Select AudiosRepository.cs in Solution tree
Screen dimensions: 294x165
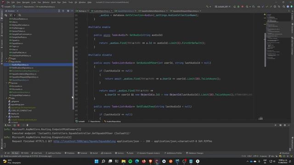pyautogui.click(x=20, y=65)
